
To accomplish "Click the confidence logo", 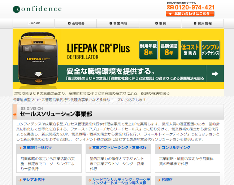I will [x=37, y=9].
